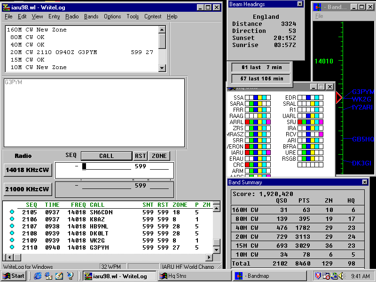The height and width of the screenshot is (282, 376).
Task: Click the down arrow of band status list scrollbar
Action: coord(162,68)
